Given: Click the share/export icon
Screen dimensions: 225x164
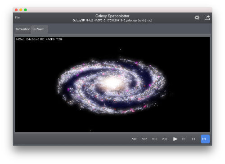Looking at the screenshot, I should coord(207,17).
